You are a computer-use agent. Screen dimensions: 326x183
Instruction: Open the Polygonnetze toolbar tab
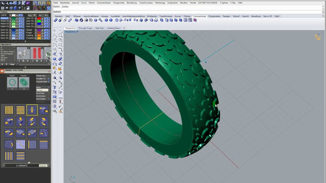(x=214, y=16)
